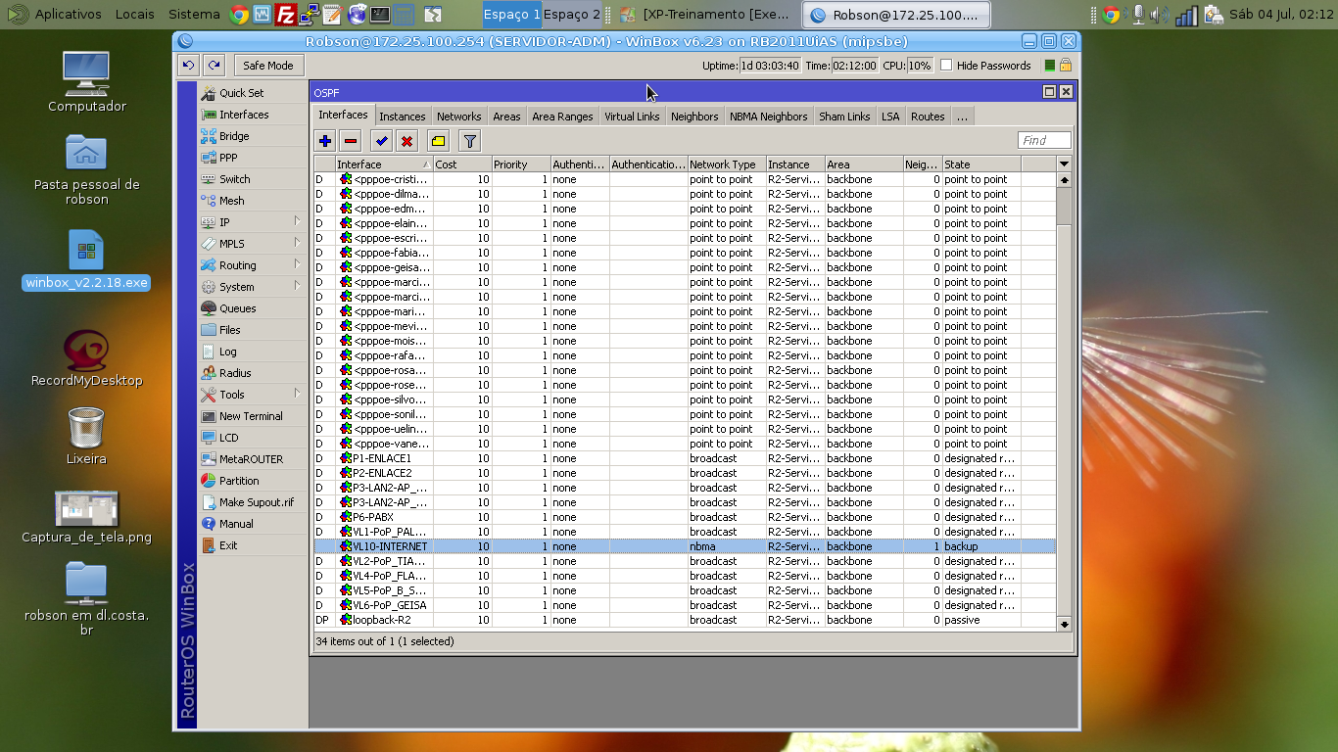This screenshot has width=1338, height=752.
Task: Toggle the Hide Passwords checkbox
Action: 946,66
